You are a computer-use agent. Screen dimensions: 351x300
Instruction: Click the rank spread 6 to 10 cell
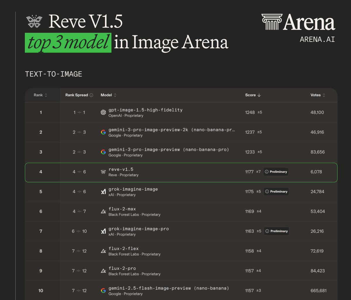click(x=79, y=231)
